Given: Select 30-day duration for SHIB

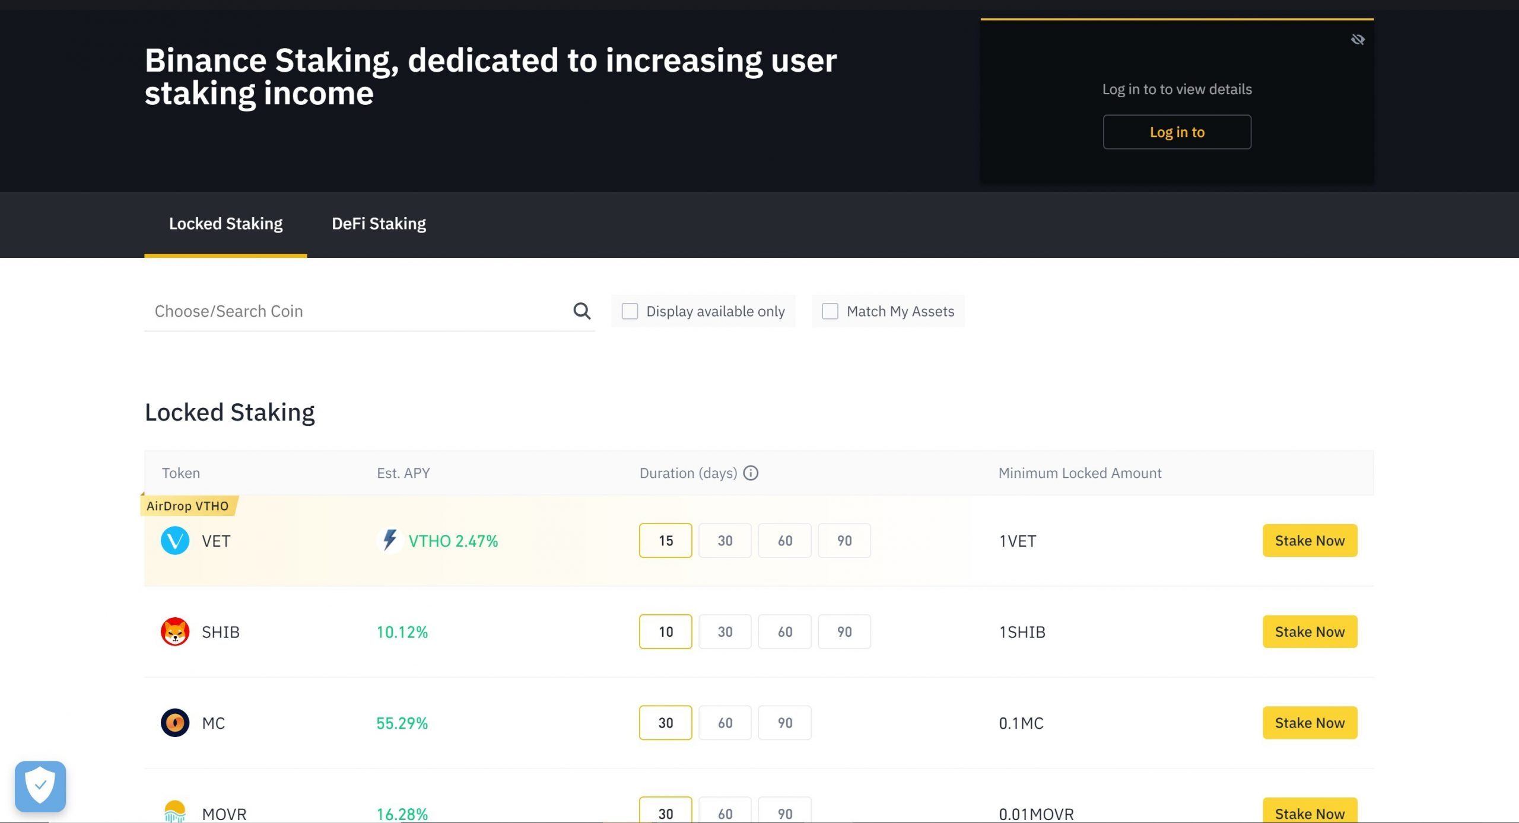Looking at the screenshot, I should coord(725,632).
